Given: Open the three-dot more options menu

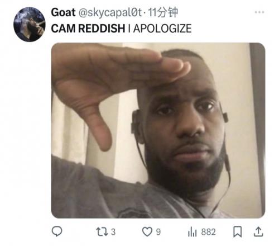Looking at the screenshot, I should pos(259,12).
